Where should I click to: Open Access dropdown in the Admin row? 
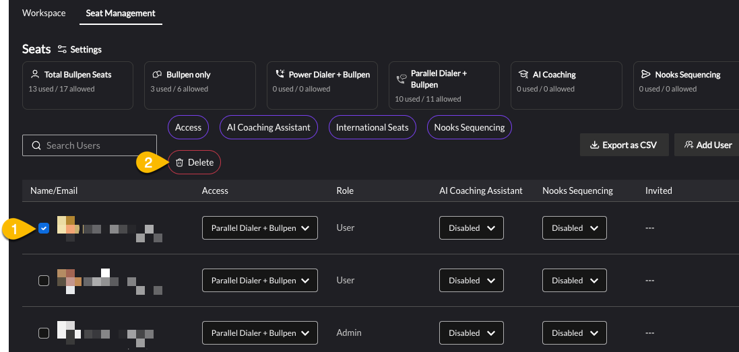click(x=259, y=332)
